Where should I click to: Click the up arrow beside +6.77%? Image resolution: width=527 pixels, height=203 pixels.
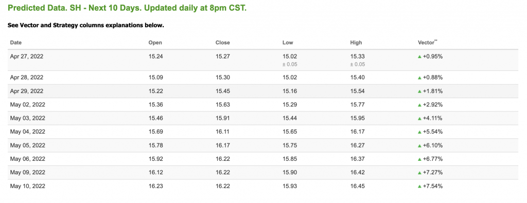click(x=419, y=159)
